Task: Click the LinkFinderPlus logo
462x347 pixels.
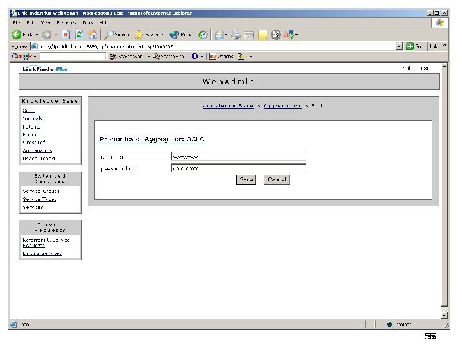Action: point(45,69)
